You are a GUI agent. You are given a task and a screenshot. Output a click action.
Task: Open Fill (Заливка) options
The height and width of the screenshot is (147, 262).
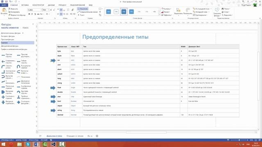tap(166, 9)
